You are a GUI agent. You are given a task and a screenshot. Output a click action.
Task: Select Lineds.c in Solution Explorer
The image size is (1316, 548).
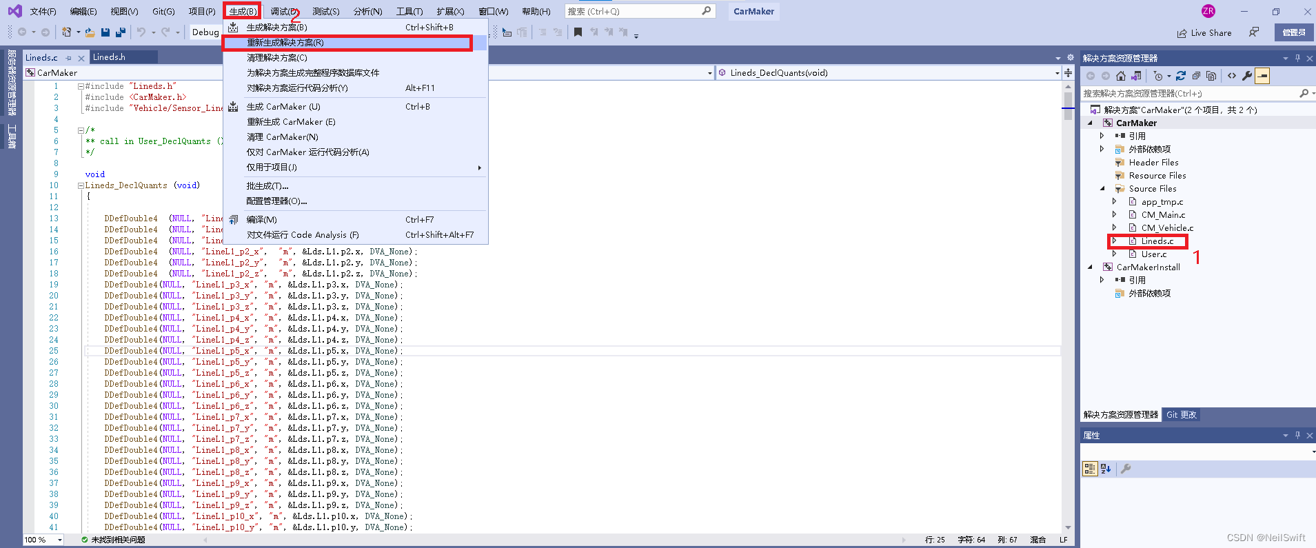[x=1157, y=241]
